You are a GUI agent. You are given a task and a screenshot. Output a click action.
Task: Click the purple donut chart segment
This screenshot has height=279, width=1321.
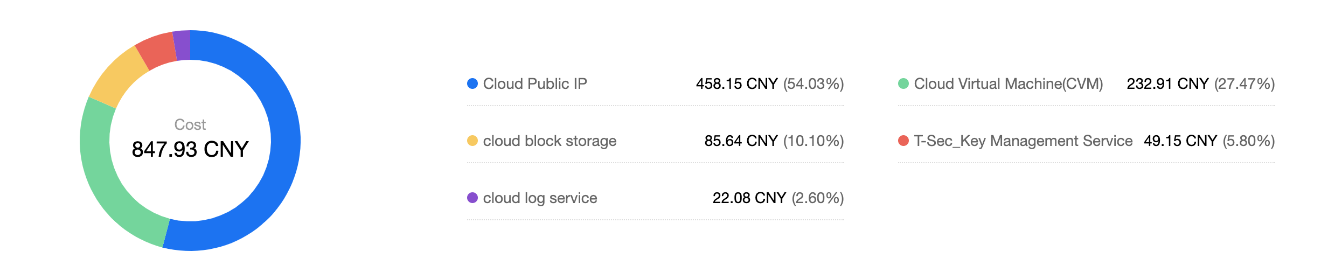point(182,45)
